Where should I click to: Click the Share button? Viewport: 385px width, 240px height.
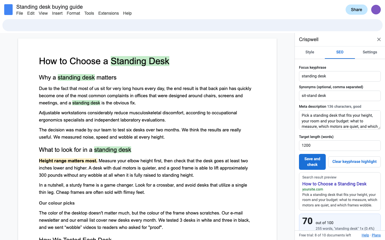356,10
